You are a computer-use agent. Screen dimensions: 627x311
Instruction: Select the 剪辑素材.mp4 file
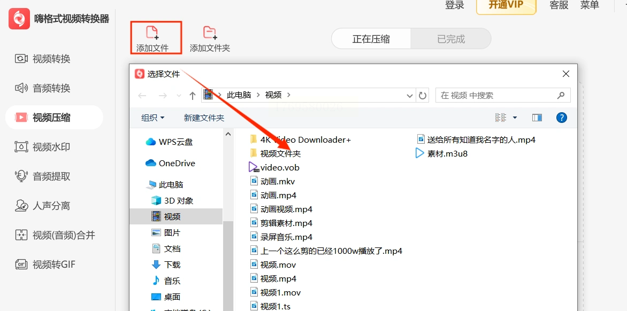281,223
